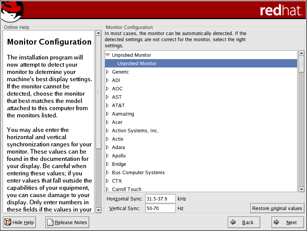The width and height of the screenshot is (307, 231).
Task: Click the redhat wordmark in the banner
Action: 281,10
